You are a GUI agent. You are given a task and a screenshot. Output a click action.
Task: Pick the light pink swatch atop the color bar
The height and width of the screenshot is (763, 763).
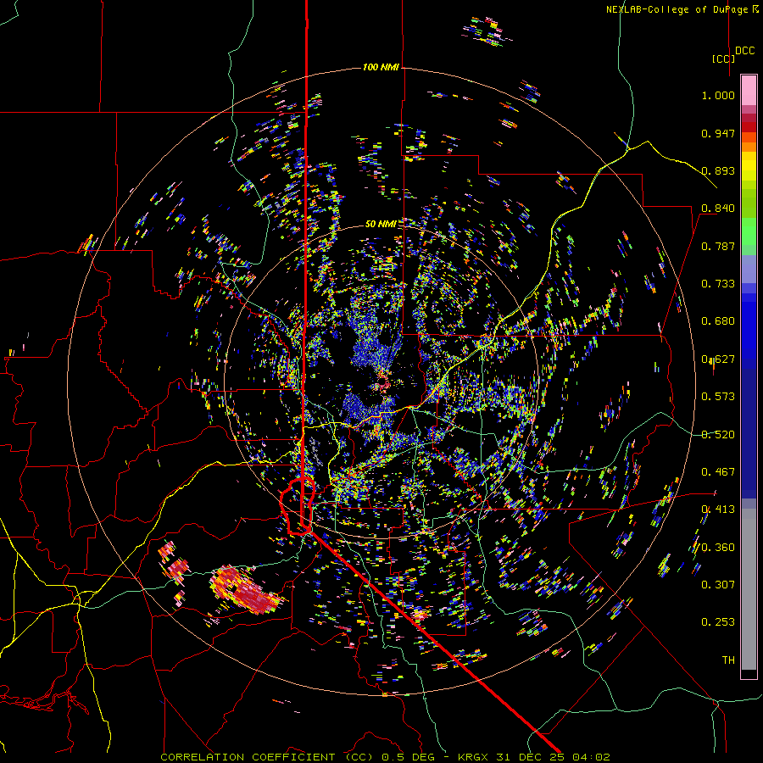point(749,90)
